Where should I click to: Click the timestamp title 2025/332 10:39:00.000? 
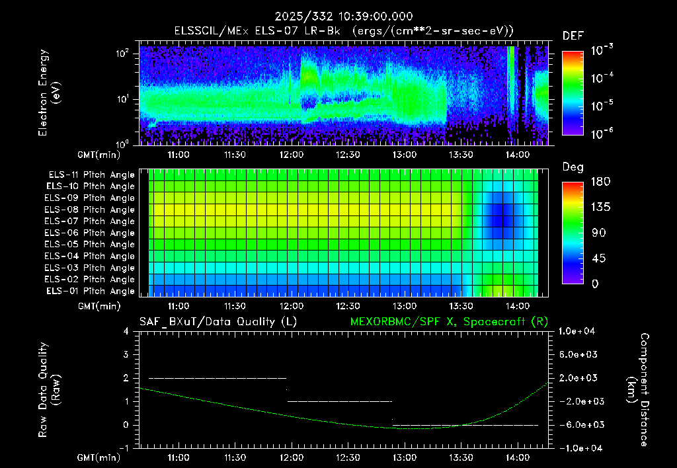click(x=344, y=17)
